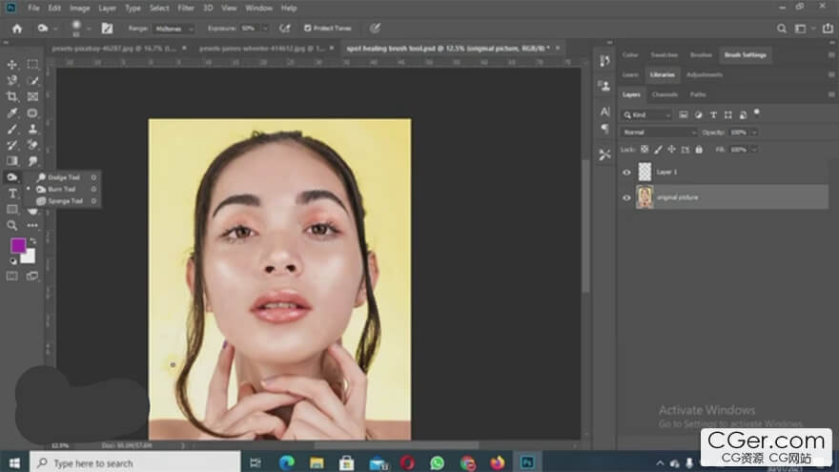This screenshot has height=472, width=839.
Task: Open the Filter menu
Action: (x=185, y=8)
